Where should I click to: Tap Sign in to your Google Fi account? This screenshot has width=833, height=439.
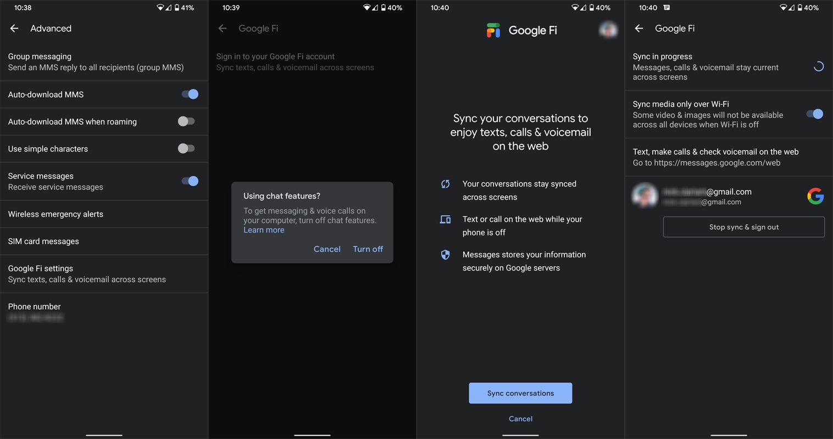click(x=312, y=62)
